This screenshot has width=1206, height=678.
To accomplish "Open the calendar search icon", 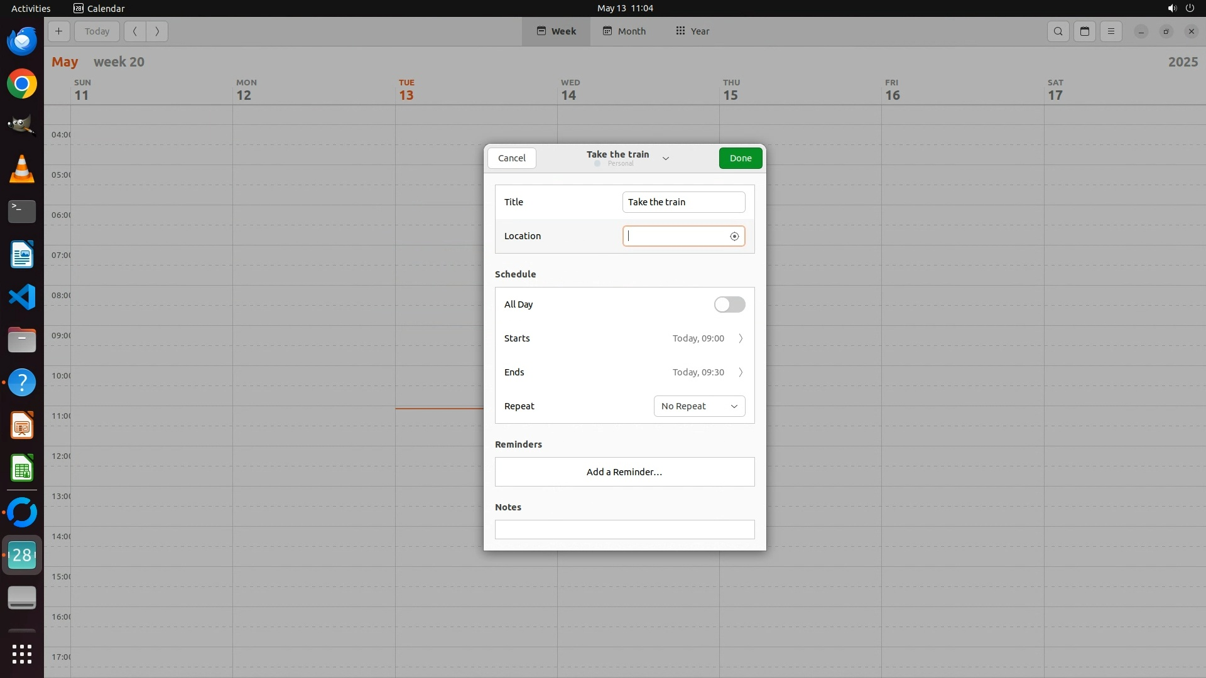I will [x=1058, y=31].
